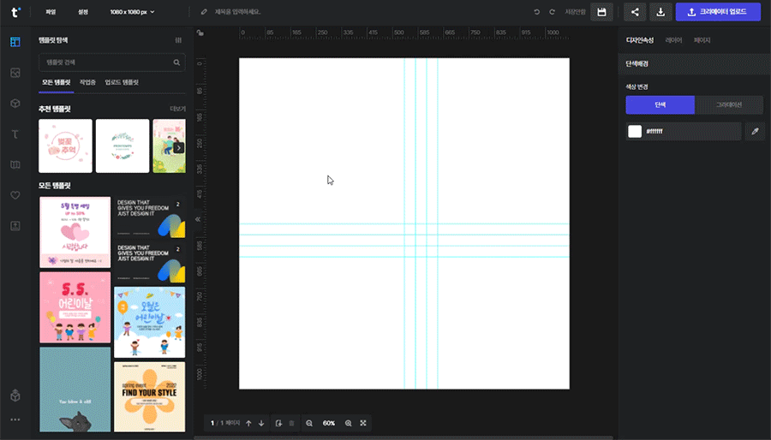
Task: Open the 파일 menu
Action: [51, 12]
